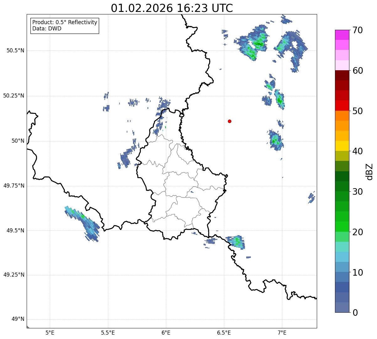The image size is (377, 339).
Task: Click the colorbar tick label '60'
Action: click(x=358, y=71)
